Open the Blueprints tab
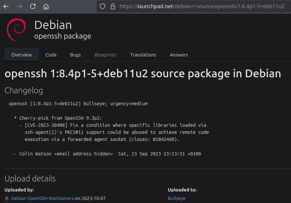291x203 pixels. pos(105,55)
